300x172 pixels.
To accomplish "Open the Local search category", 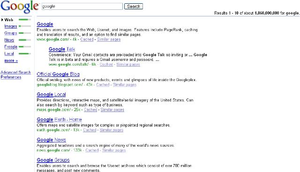I will point(9,53).
